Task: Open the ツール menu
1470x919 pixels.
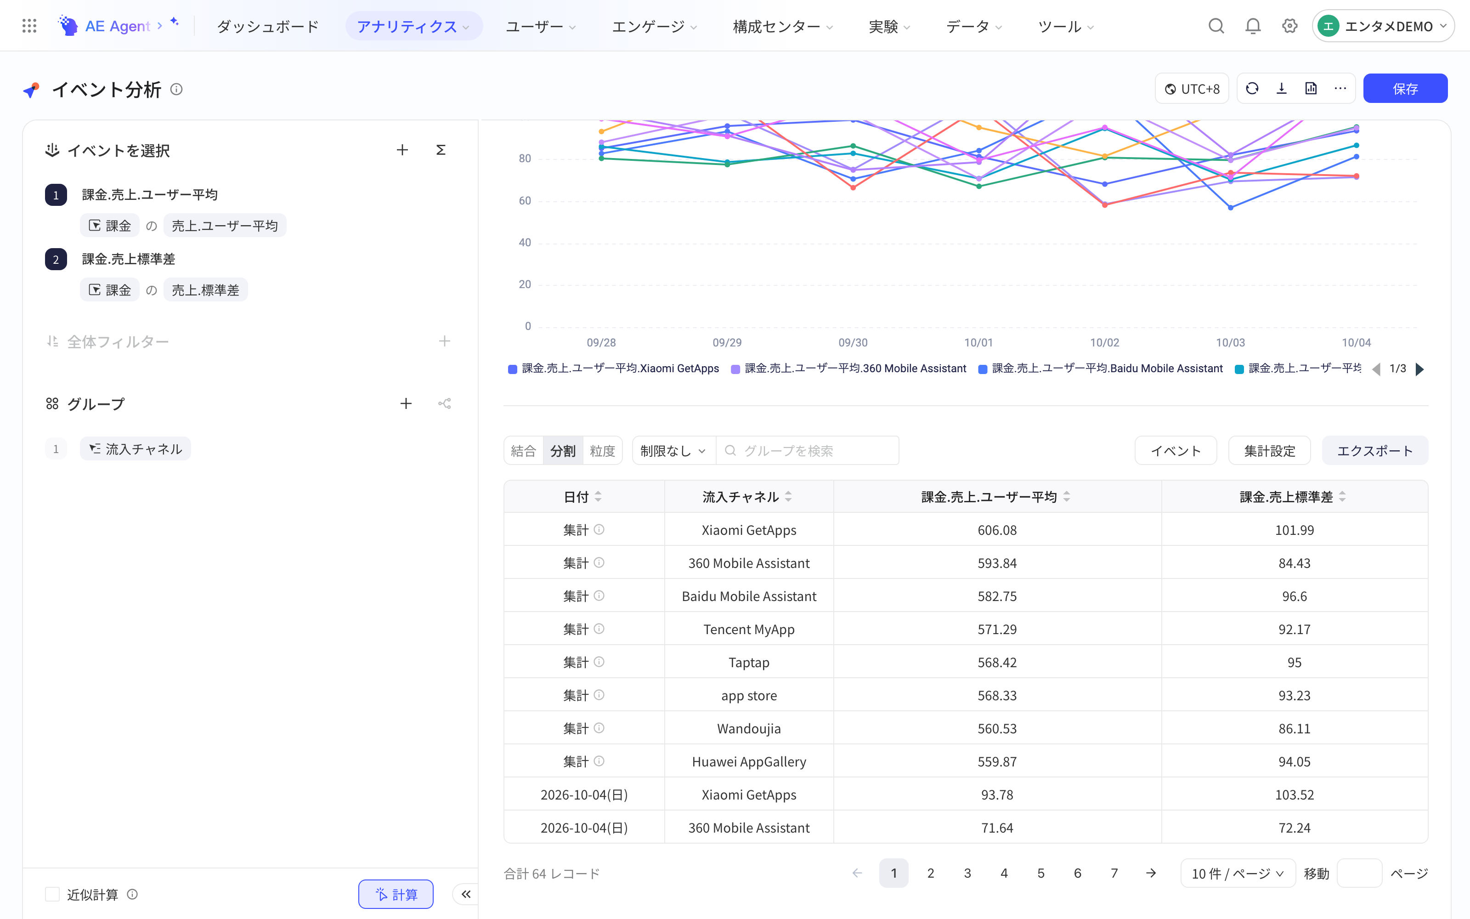Action: tap(1066, 26)
